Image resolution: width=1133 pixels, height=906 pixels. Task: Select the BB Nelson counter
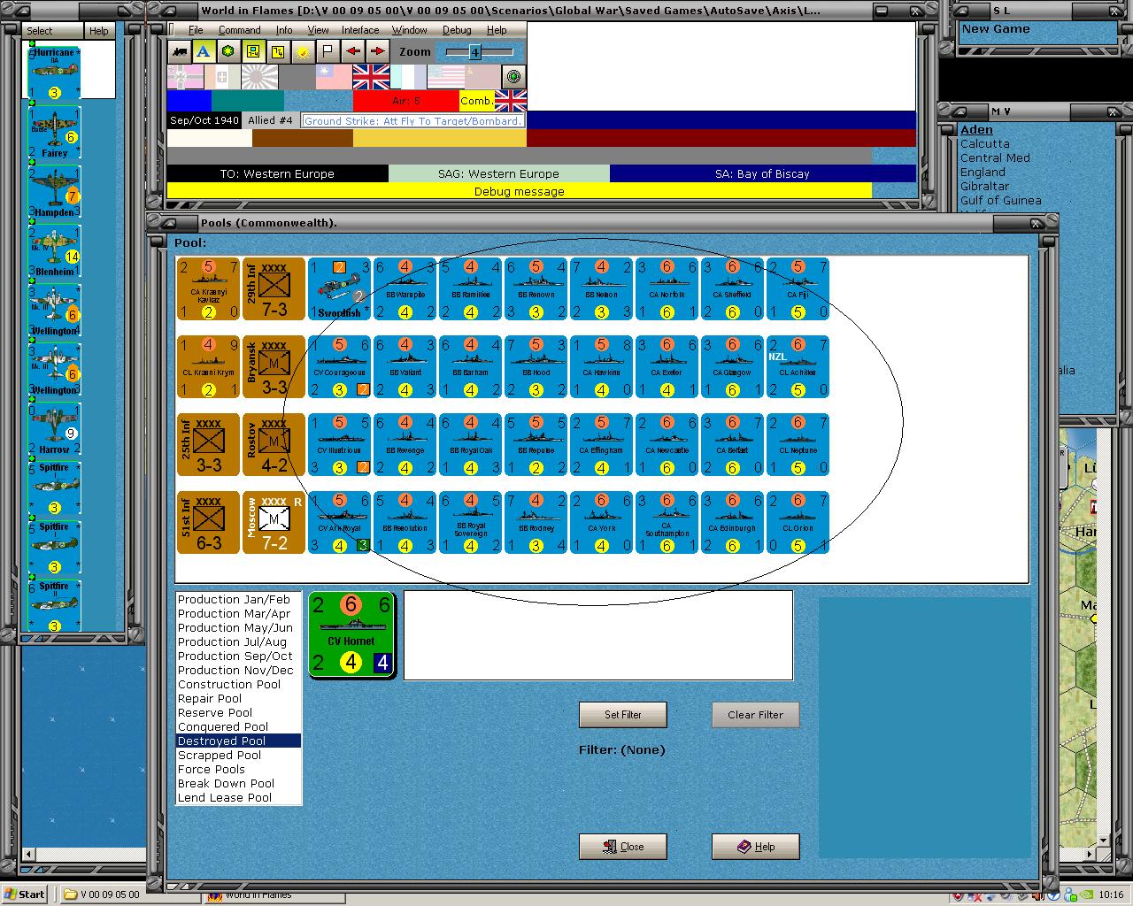coord(602,288)
